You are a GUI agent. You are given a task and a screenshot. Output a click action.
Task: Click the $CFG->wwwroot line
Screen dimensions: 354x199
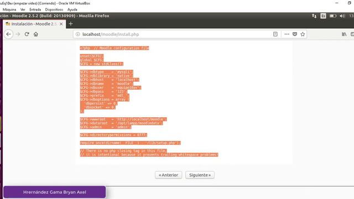[123, 119]
